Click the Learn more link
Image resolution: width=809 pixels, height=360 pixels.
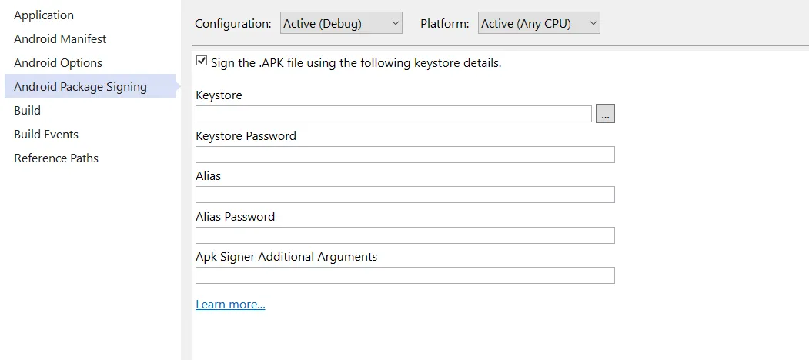click(x=230, y=305)
